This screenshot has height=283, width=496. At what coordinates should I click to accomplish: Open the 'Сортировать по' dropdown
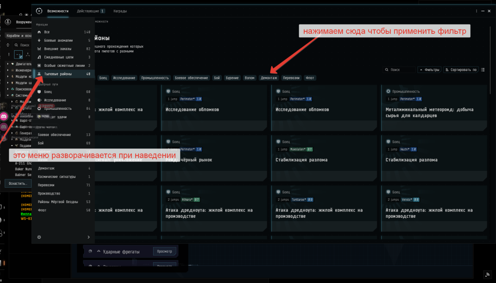(461, 70)
